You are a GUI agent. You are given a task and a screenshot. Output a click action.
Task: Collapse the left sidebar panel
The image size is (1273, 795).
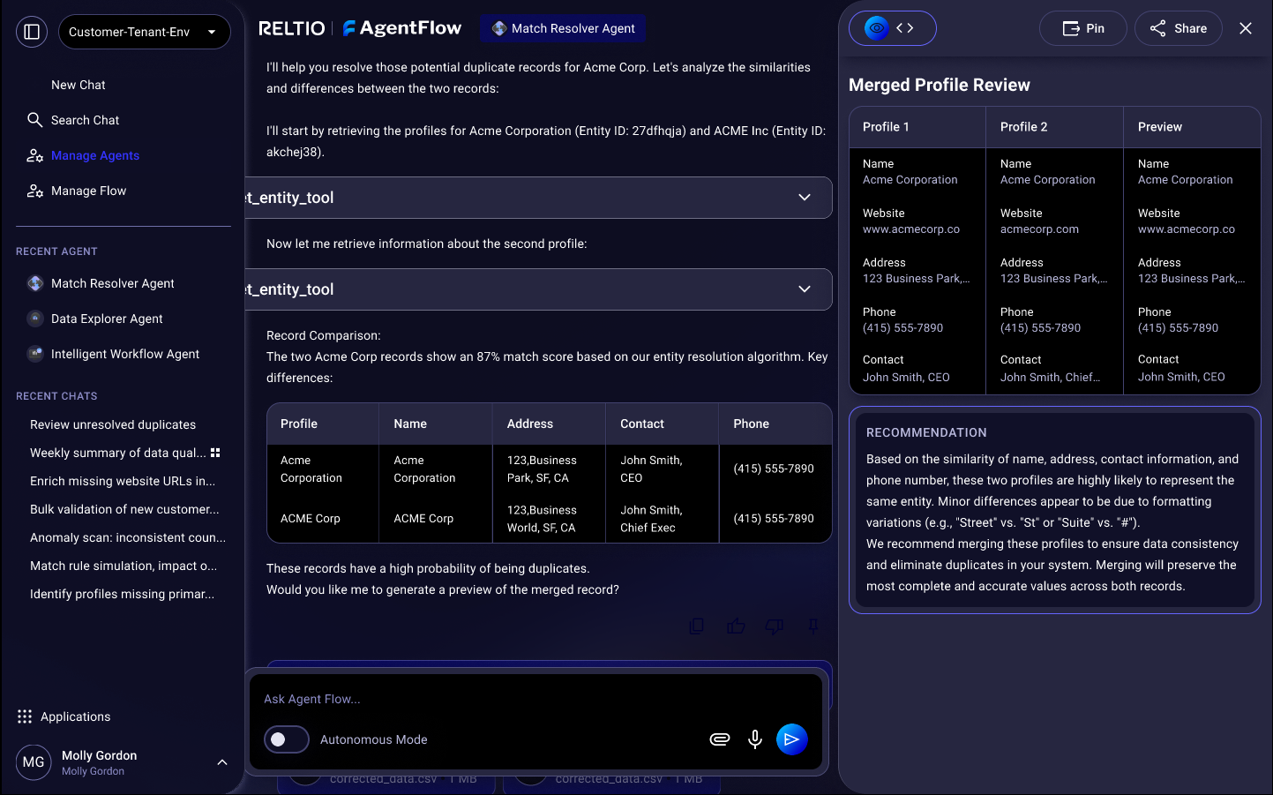click(31, 31)
